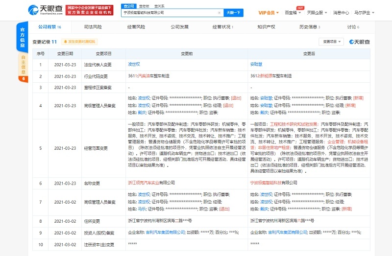This screenshot has width=392, height=256.
Task: Click the 变更记录 11 section heading
Action: (x=45, y=42)
